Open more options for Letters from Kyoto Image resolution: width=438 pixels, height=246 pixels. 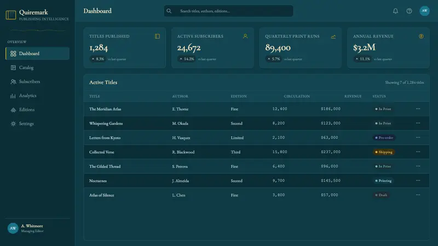(x=418, y=138)
